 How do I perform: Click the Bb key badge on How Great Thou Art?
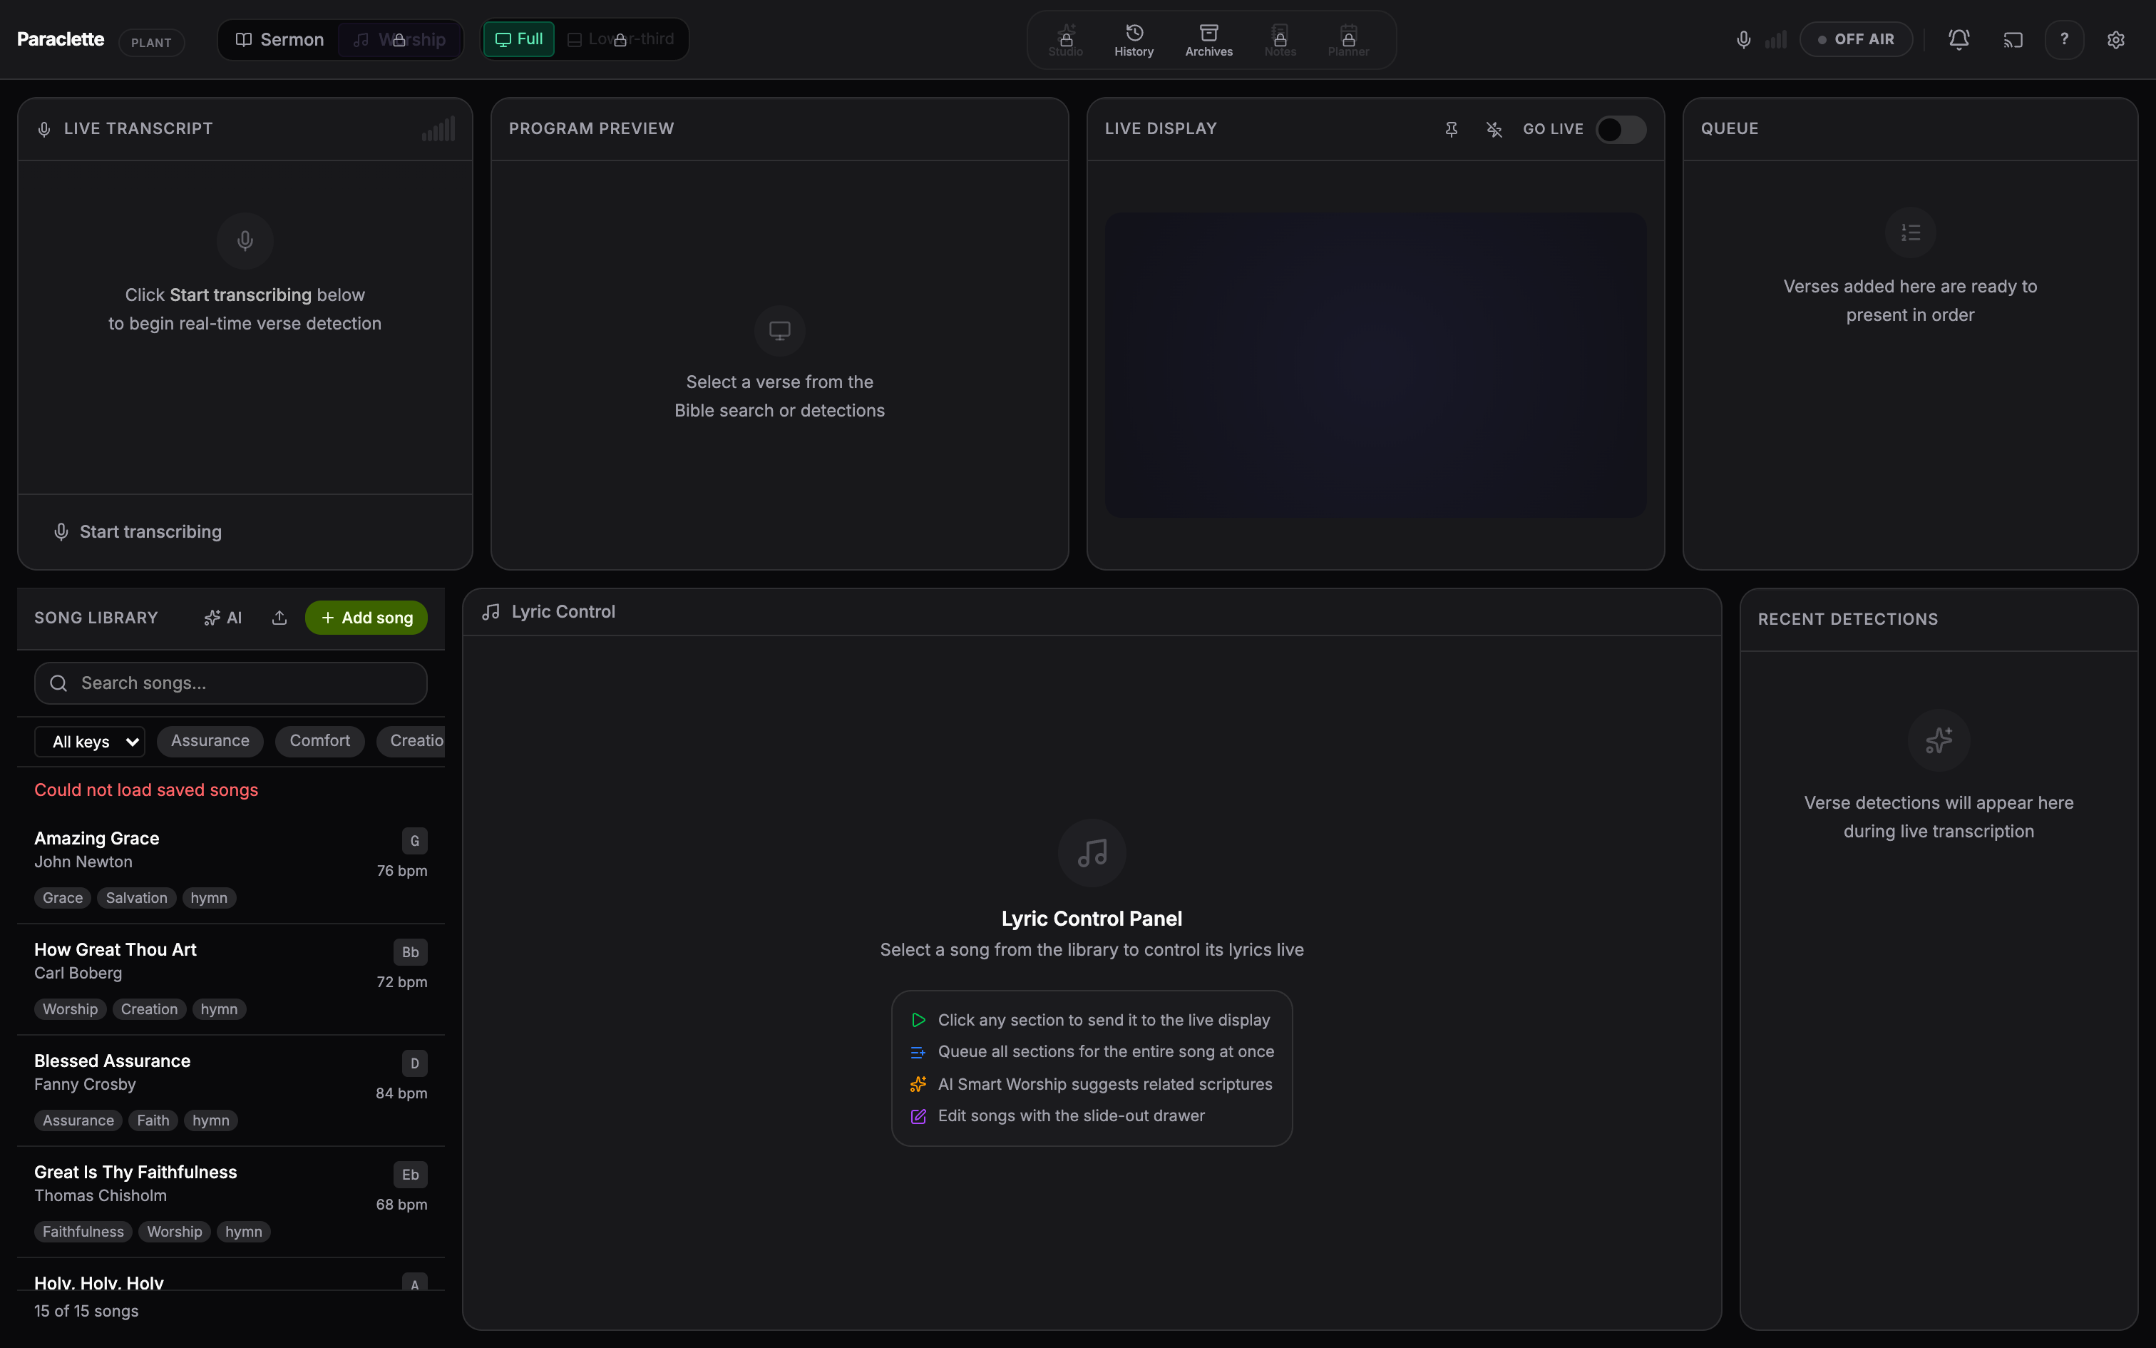point(411,952)
